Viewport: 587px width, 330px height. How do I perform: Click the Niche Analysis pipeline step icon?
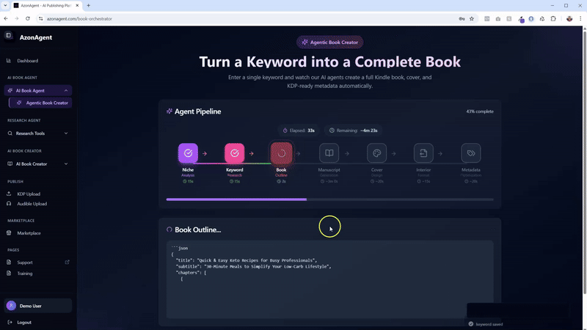pos(188,153)
